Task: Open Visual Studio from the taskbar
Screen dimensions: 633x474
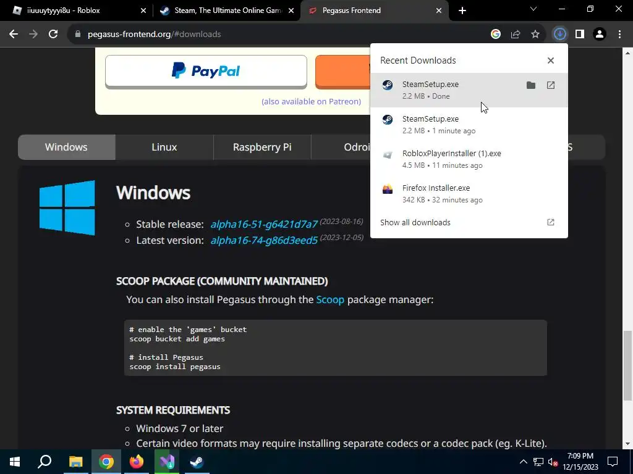Action: click(x=166, y=462)
